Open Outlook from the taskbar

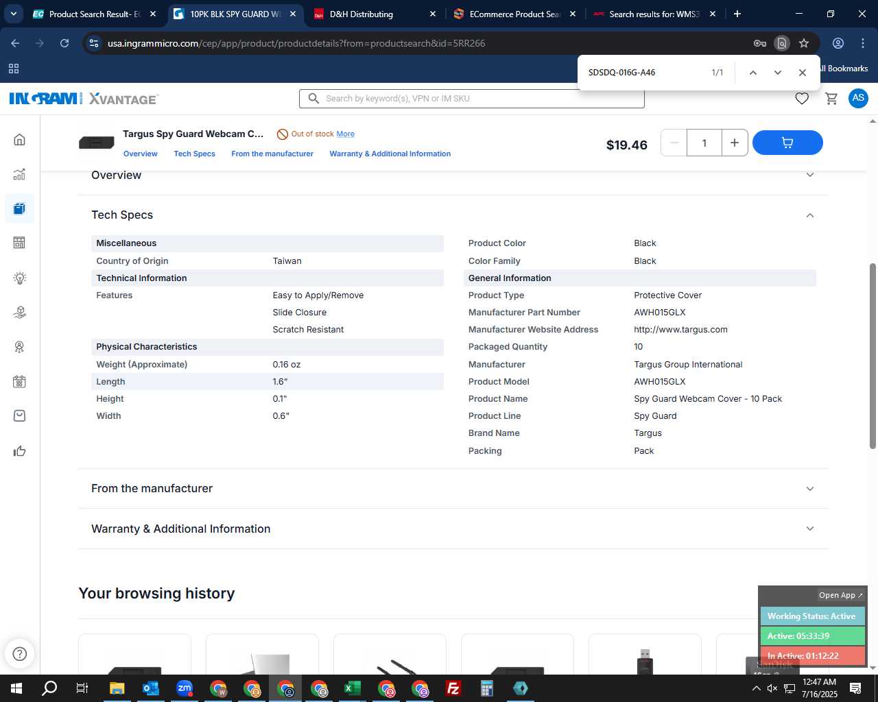151,688
